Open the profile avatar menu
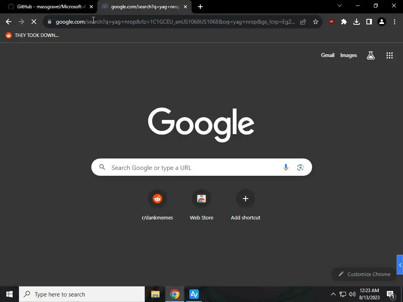Image resolution: width=403 pixels, height=302 pixels. 382,22
